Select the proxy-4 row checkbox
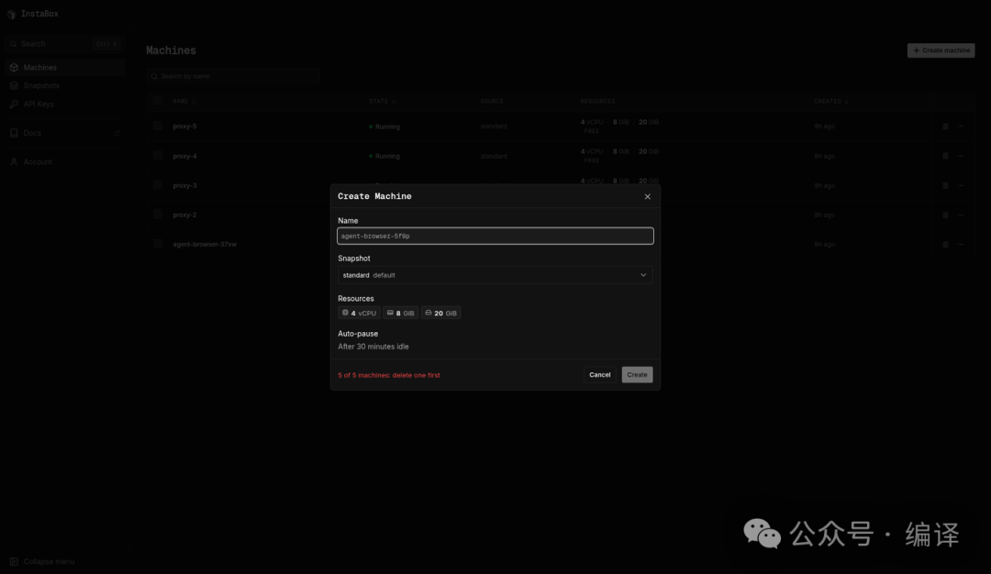 pos(158,156)
